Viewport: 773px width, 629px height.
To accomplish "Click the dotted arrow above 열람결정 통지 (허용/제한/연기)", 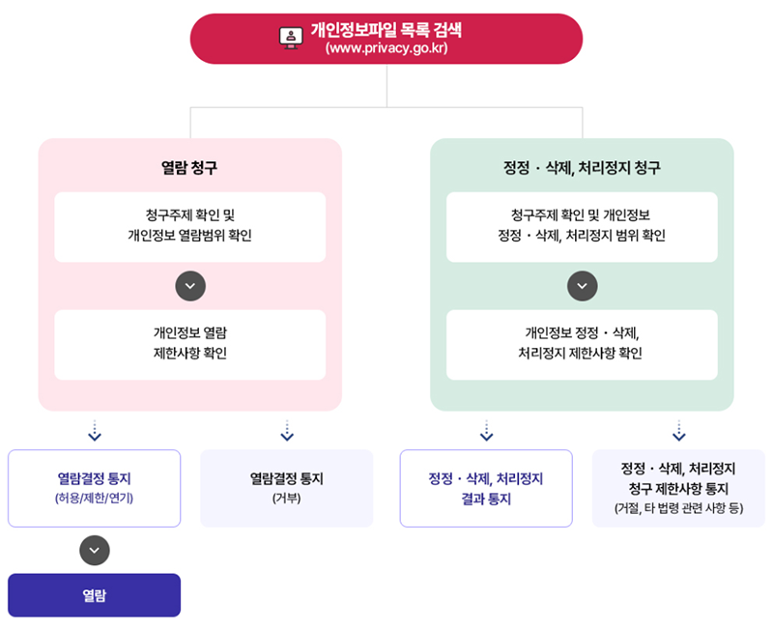I will (94, 430).
